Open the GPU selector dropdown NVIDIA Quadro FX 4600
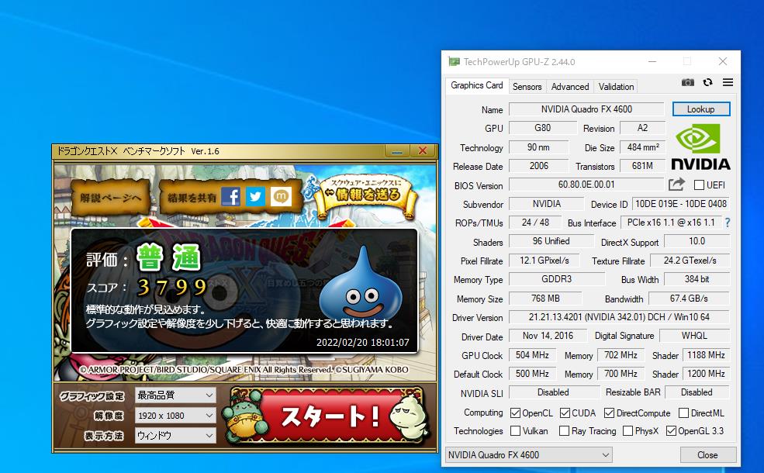The width and height of the screenshot is (764, 473). [529, 455]
